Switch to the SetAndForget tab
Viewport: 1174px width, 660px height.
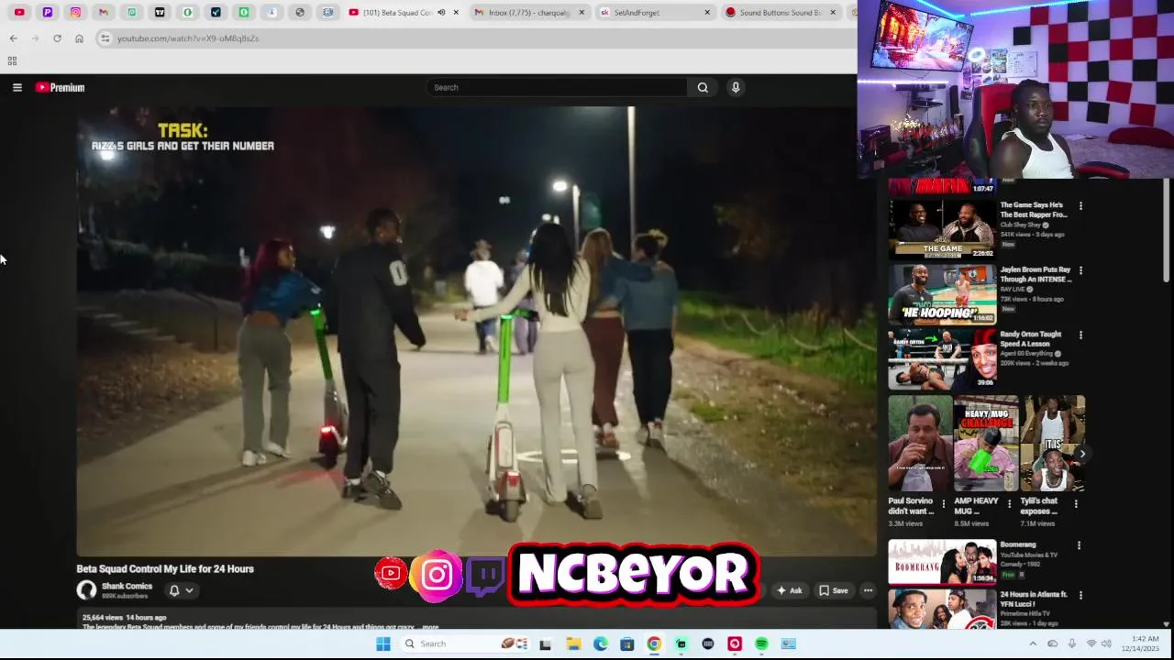[x=655, y=12]
